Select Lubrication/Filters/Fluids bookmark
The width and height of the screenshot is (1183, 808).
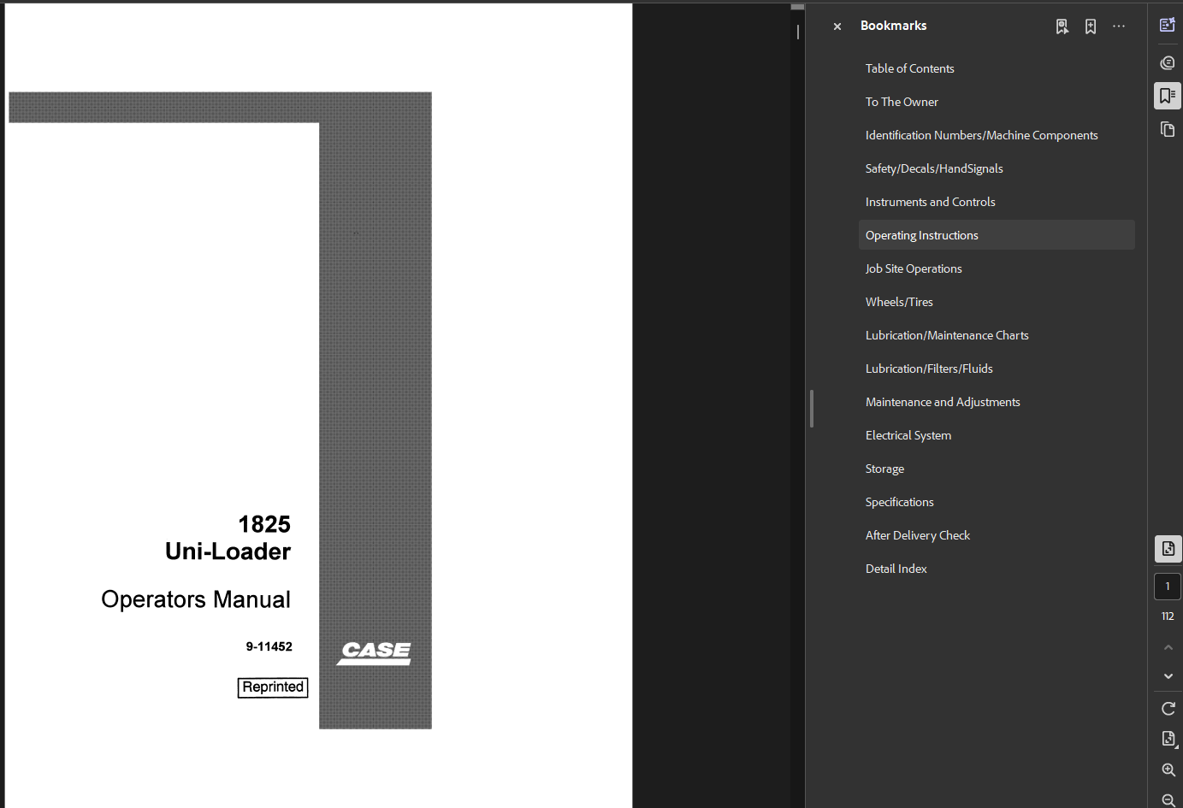pos(929,369)
